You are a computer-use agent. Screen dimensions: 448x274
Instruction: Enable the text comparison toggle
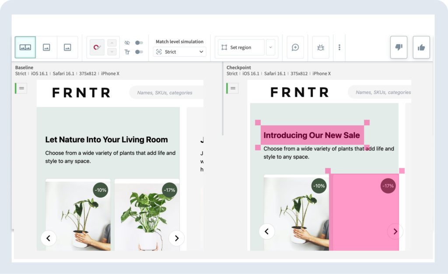[139, 52]
